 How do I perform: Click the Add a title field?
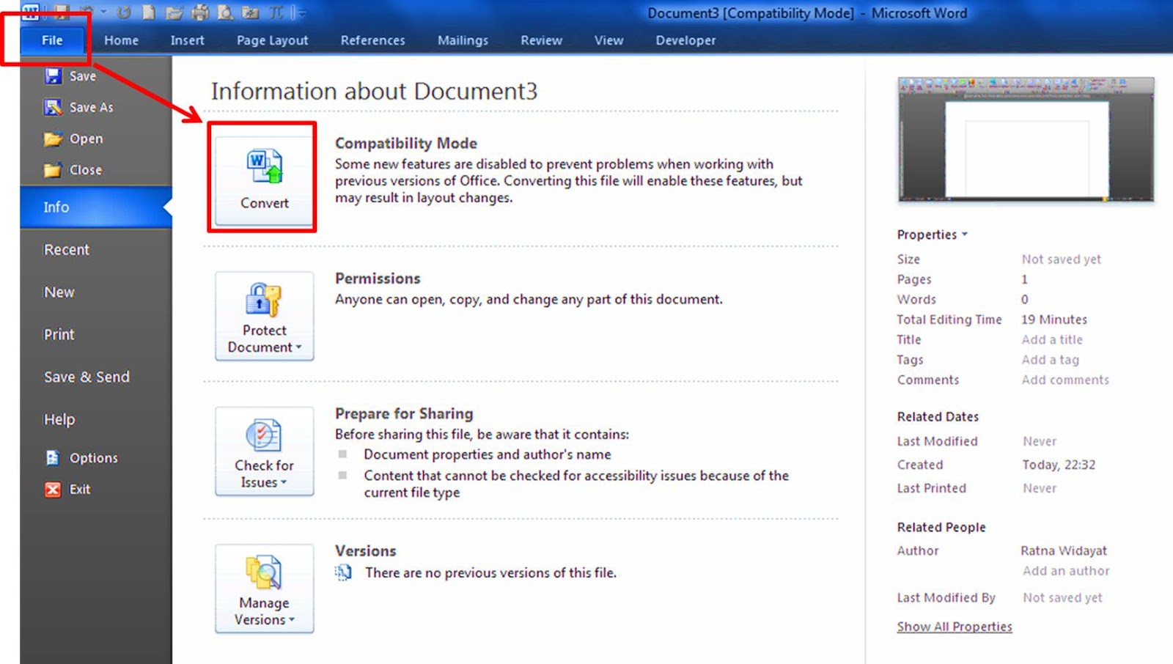pyautogui.click(x=1052, y=339)
